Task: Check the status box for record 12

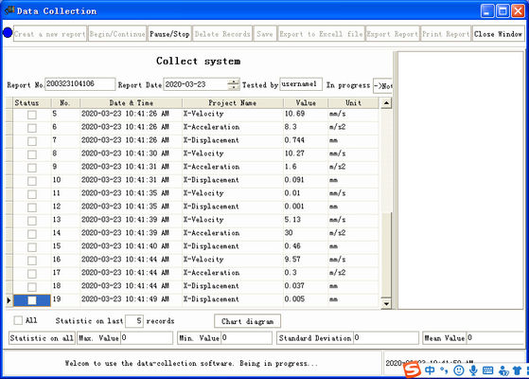Action: coord(32,208)
